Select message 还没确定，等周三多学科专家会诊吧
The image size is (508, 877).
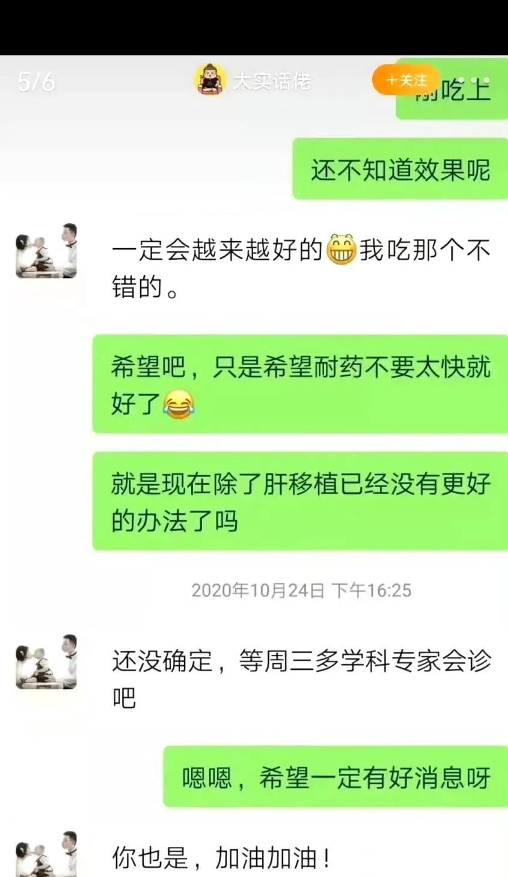click(x=302, y=679)
